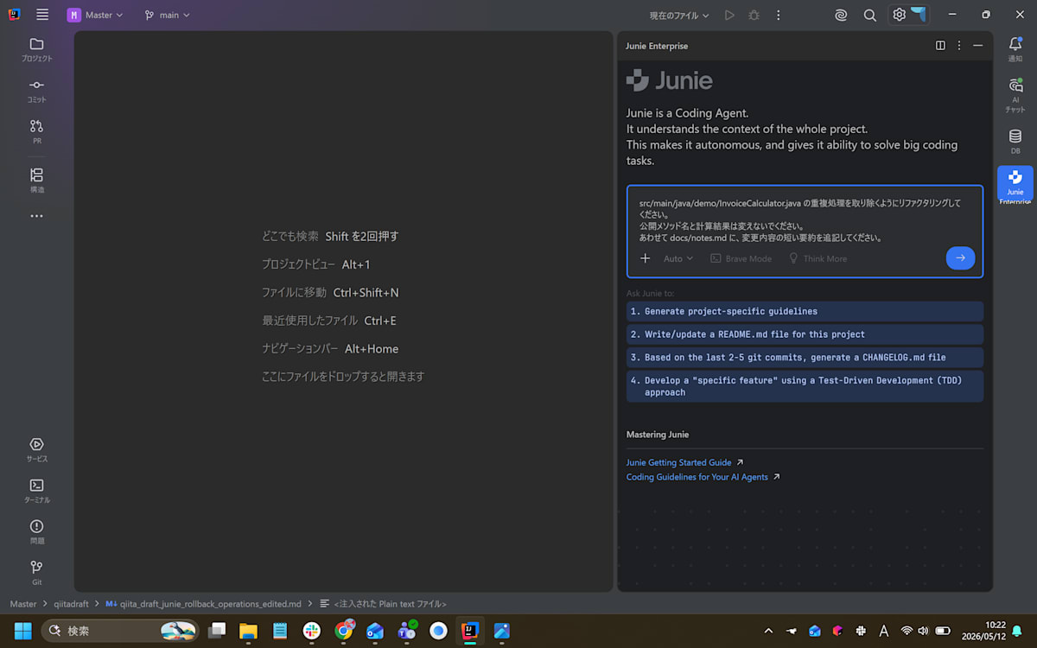Open the main branch dropdown
Image resolution: width=1037 pixels, height=648 pixels.
(167, 15)
